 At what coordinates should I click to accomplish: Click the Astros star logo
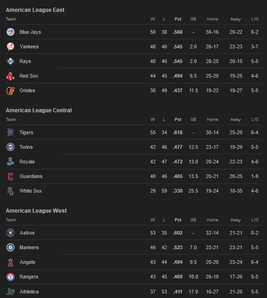pos(10,233)
